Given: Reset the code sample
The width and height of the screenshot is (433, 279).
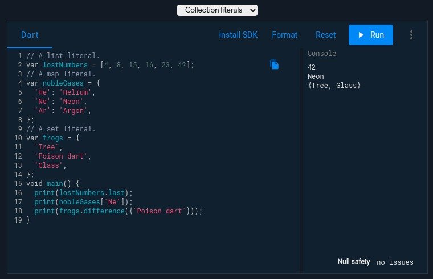Looking at the screenshot, I should click(x=325, y=35).
